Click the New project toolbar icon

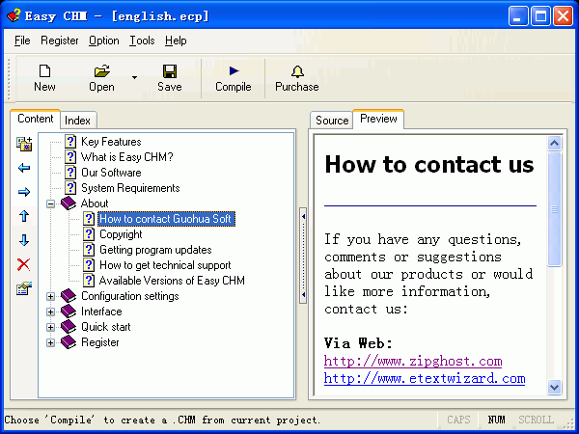coord(44,71)
